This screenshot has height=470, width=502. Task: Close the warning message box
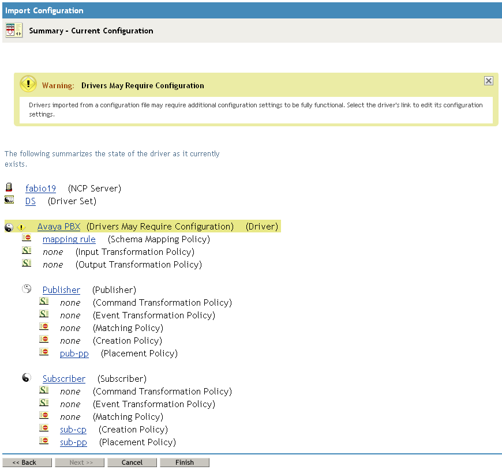[x=488, y=81]
